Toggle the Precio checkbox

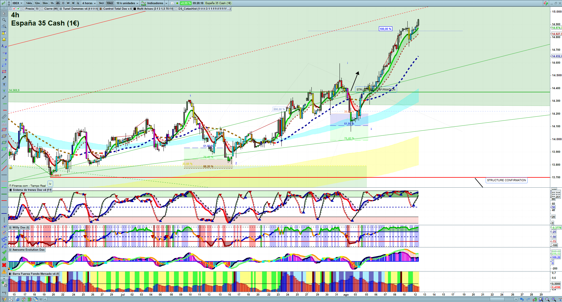click(23, 9)
